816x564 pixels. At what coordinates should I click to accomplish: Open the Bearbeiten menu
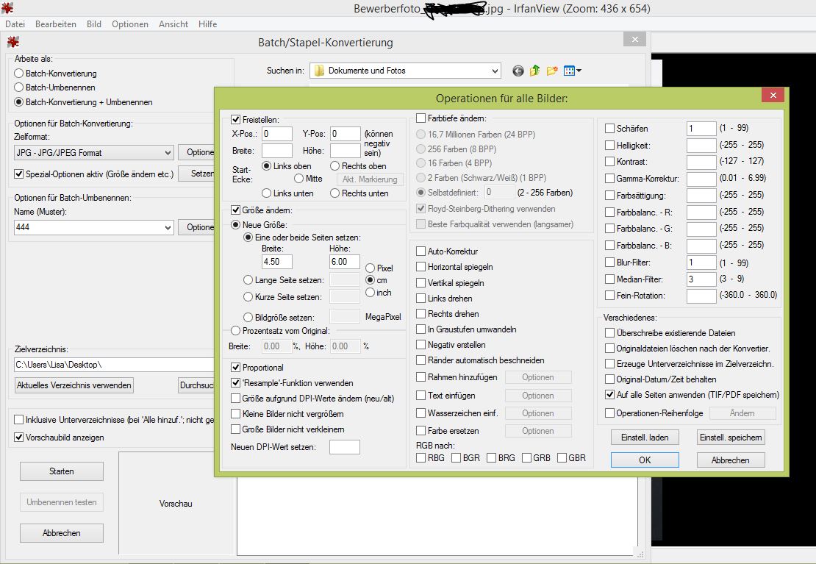56,24
